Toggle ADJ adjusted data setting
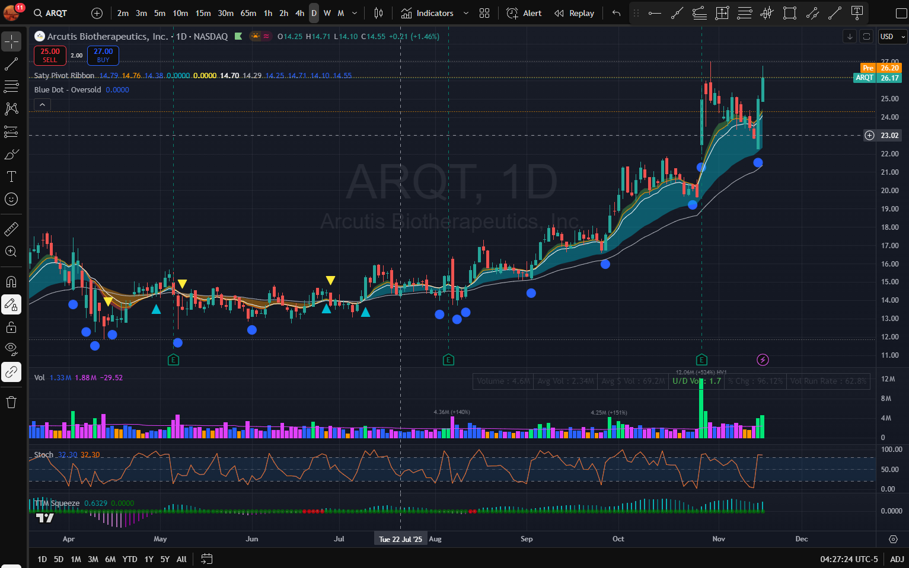The width and height of the screenshot is (909, 568). pyautogui.click(x=897, y=559)
